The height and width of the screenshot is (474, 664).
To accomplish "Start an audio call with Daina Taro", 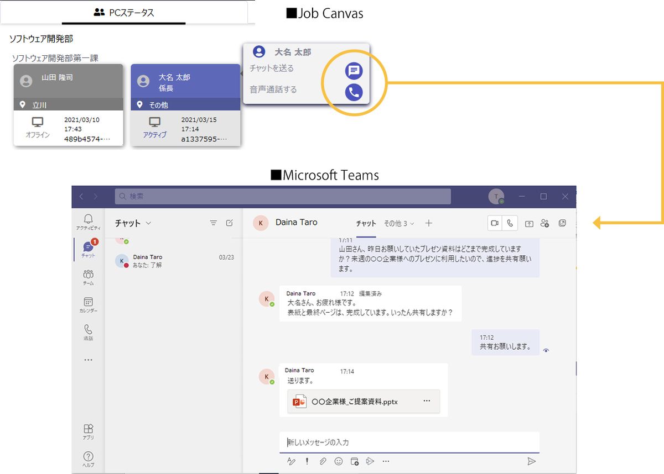I will pos(510,223).
